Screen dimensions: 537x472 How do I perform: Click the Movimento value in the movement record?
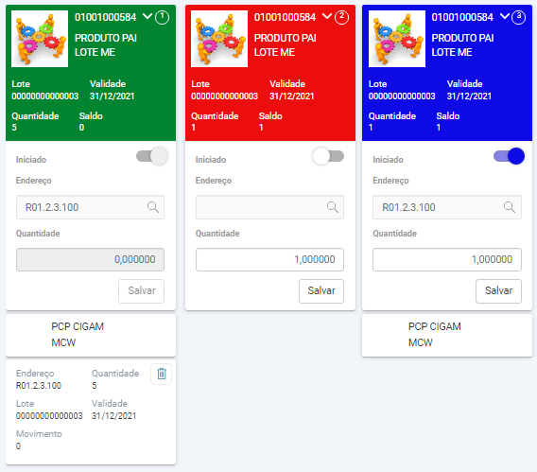(x=18, y=446)
